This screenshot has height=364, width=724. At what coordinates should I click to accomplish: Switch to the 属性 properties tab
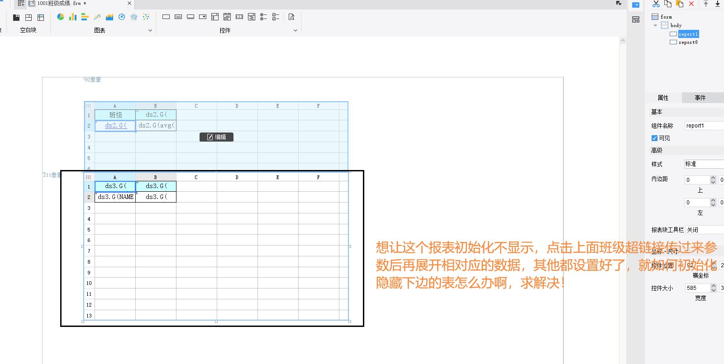click(663, 98)
